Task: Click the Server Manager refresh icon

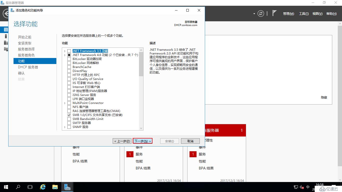Action: point(261,13)
